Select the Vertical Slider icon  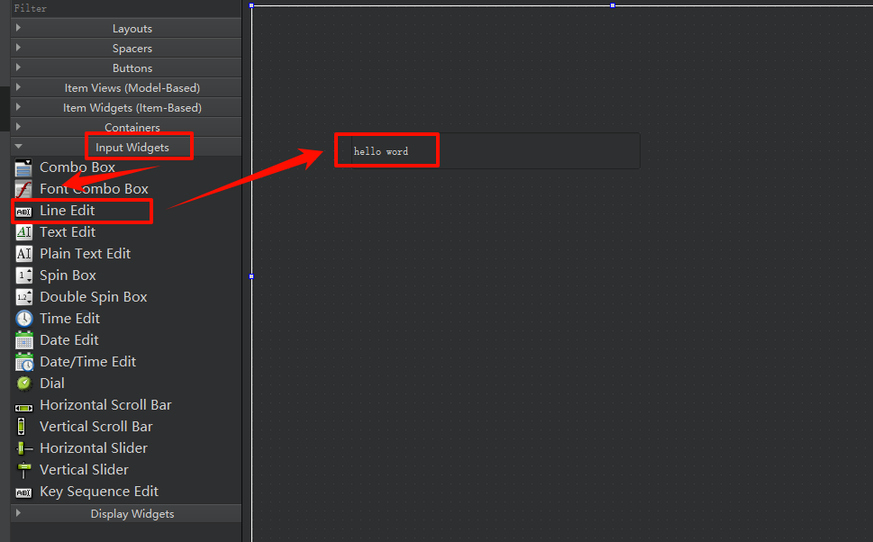23,470
